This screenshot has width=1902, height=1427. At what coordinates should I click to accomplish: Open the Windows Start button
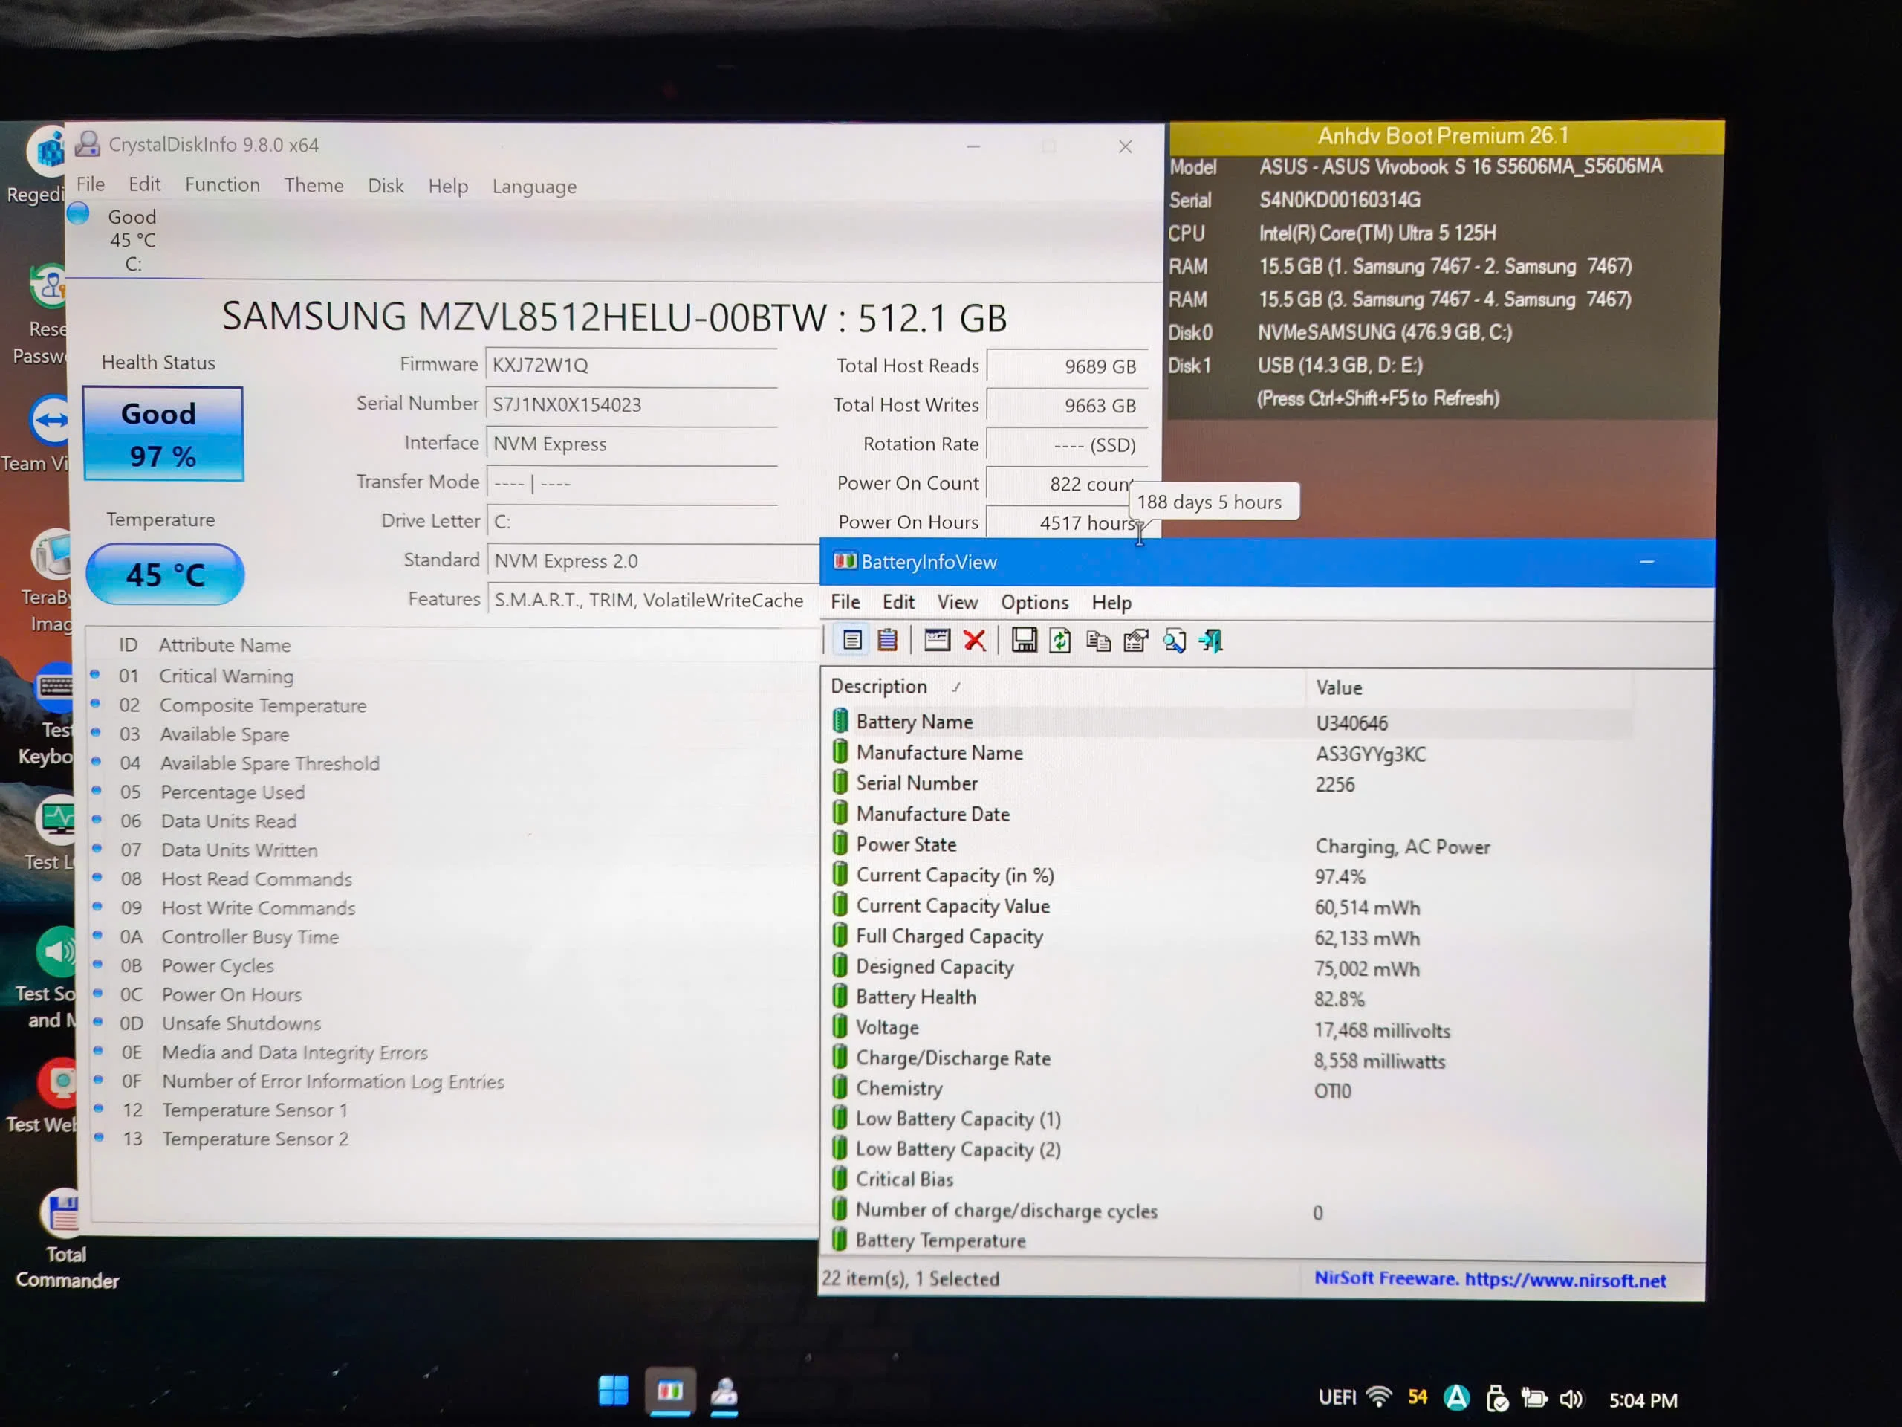click(x=613, y=1391)
